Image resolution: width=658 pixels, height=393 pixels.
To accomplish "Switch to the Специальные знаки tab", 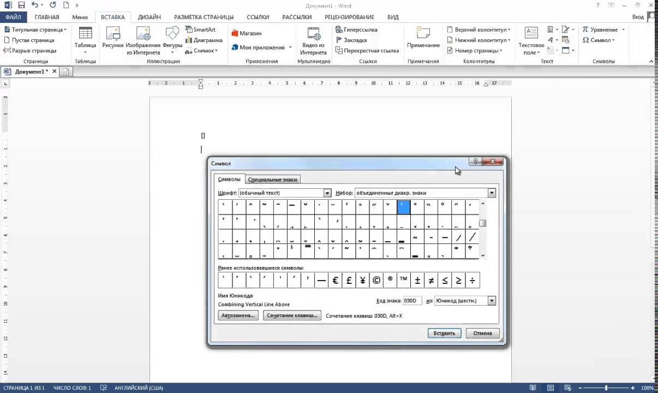I will [x=273, y=179].
